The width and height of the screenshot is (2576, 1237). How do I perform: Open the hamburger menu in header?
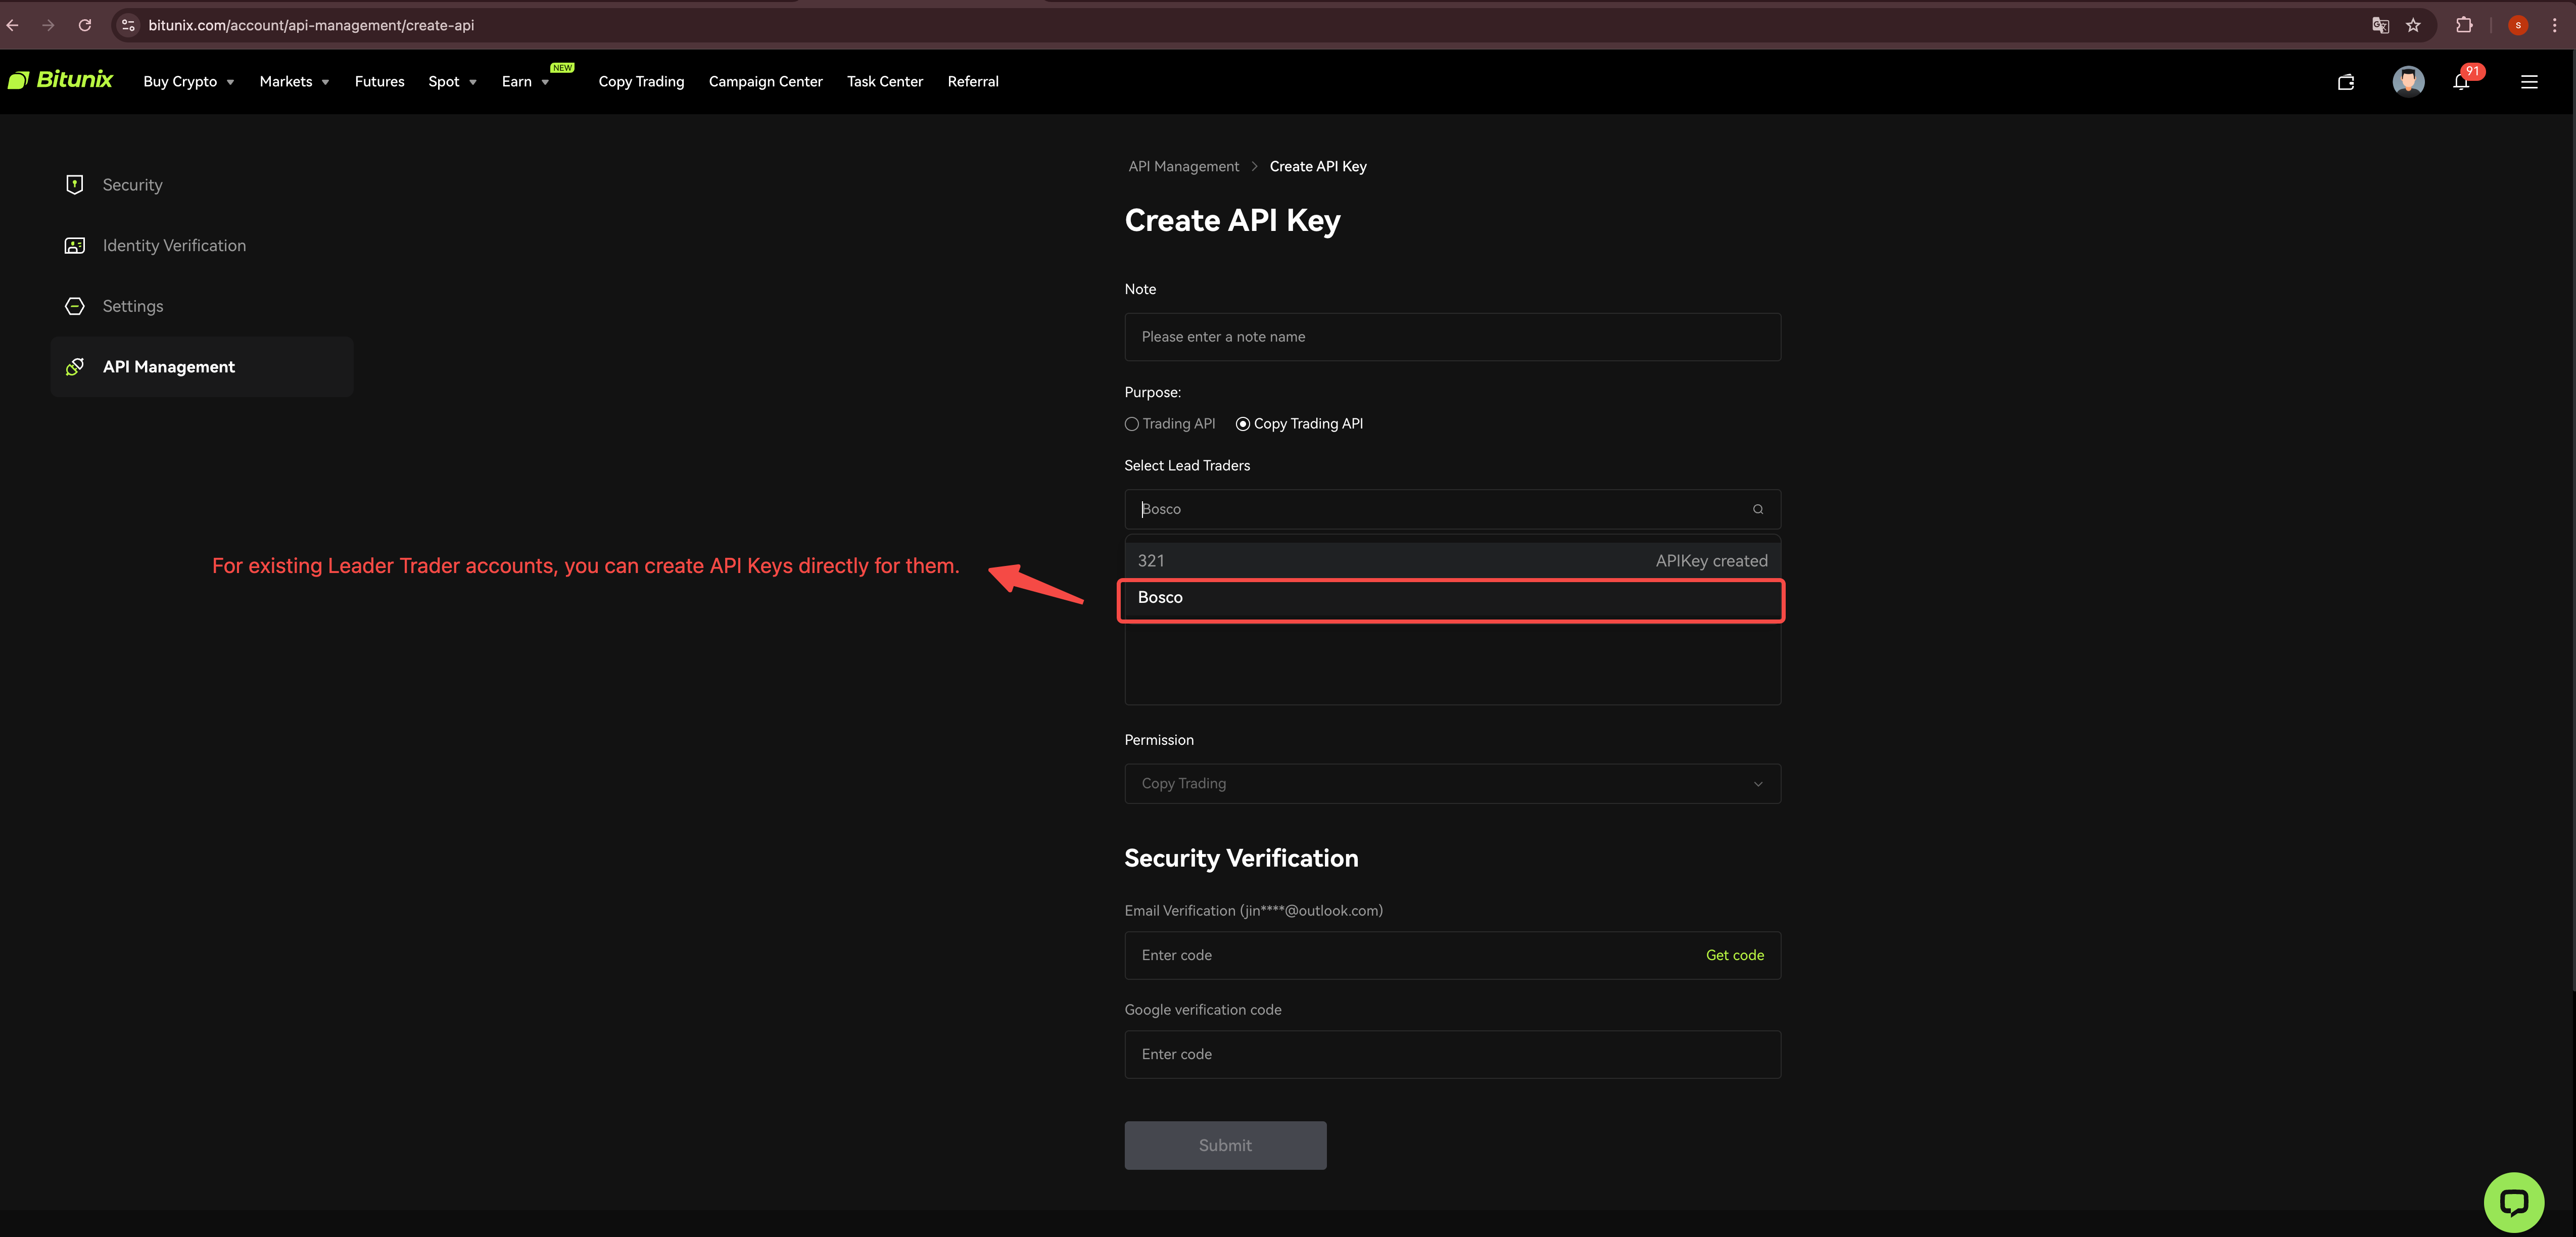[x=2529, y=82]
